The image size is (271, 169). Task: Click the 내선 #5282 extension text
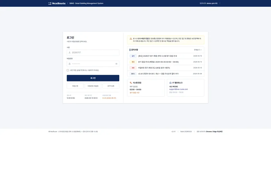click(x=173, y=87)
